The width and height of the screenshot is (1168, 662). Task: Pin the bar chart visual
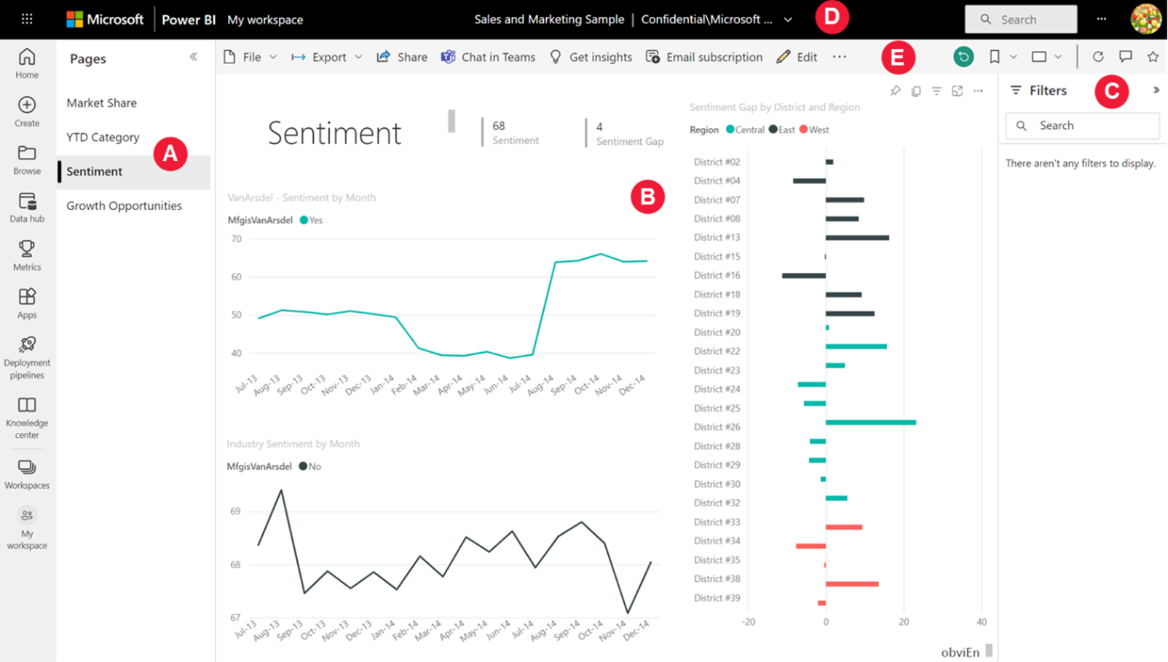point(895,91)
